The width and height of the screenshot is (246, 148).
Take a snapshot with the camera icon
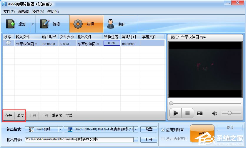[x=200, y=113]
